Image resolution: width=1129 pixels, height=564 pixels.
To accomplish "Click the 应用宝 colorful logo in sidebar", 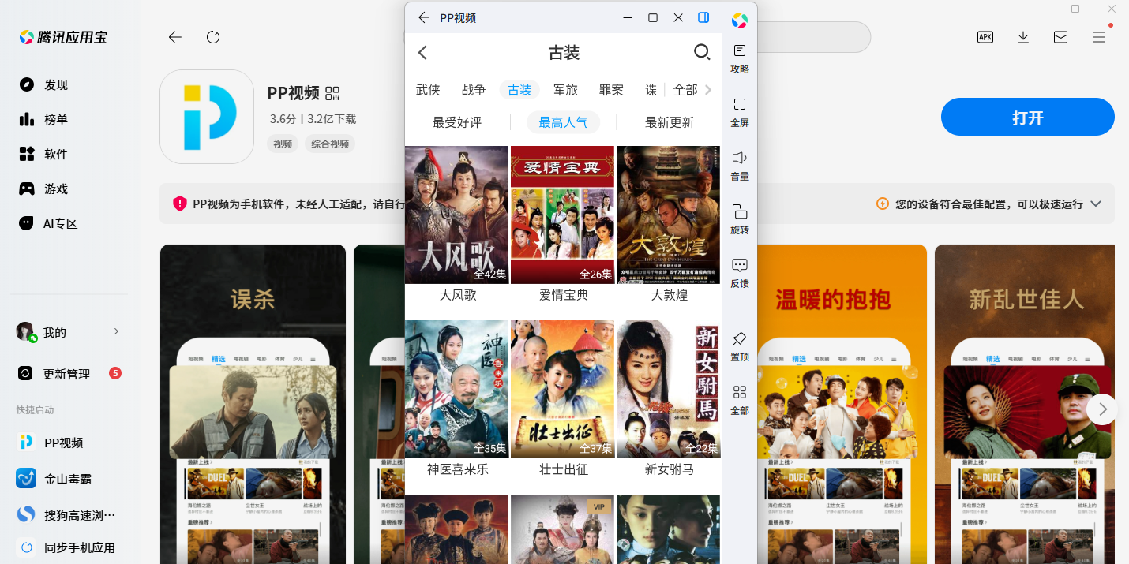I will coord(740,20).
